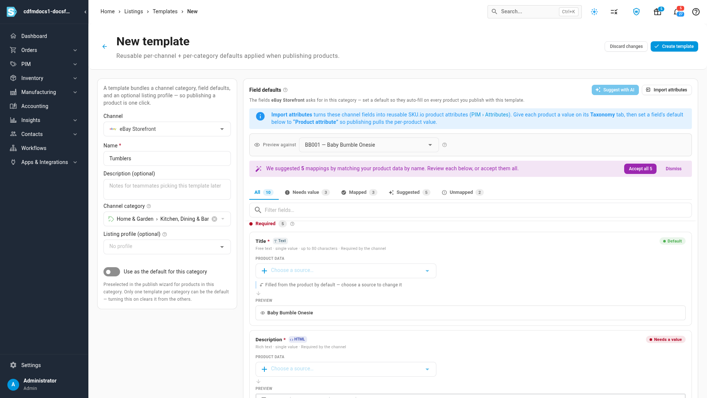Open the Listing profile dropdown
The height and width of the screenshot is (398, 707).
tap(167, 247)
